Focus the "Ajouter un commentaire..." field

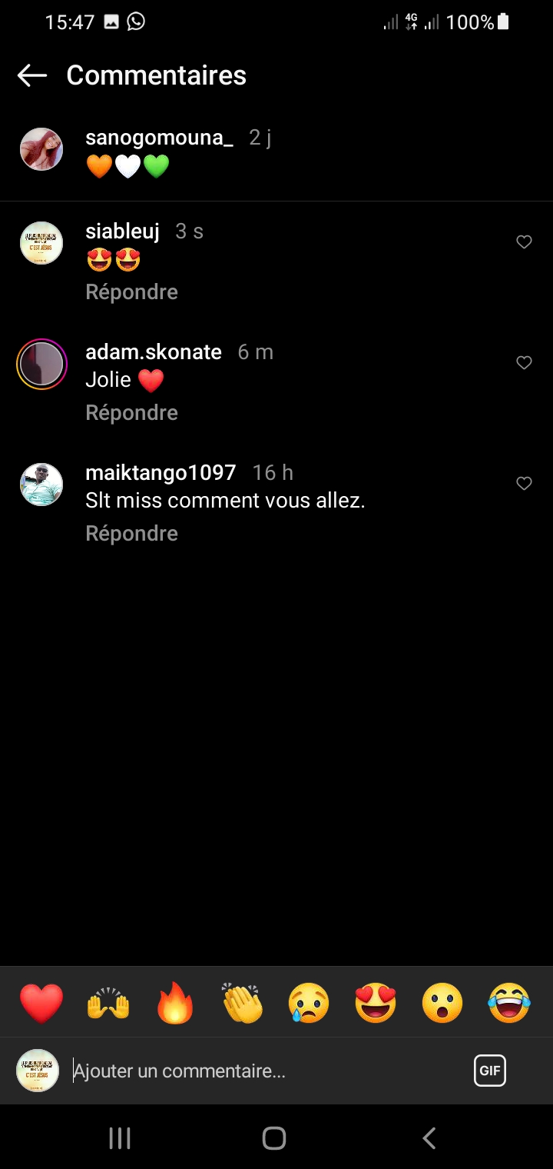(261, 1071)
